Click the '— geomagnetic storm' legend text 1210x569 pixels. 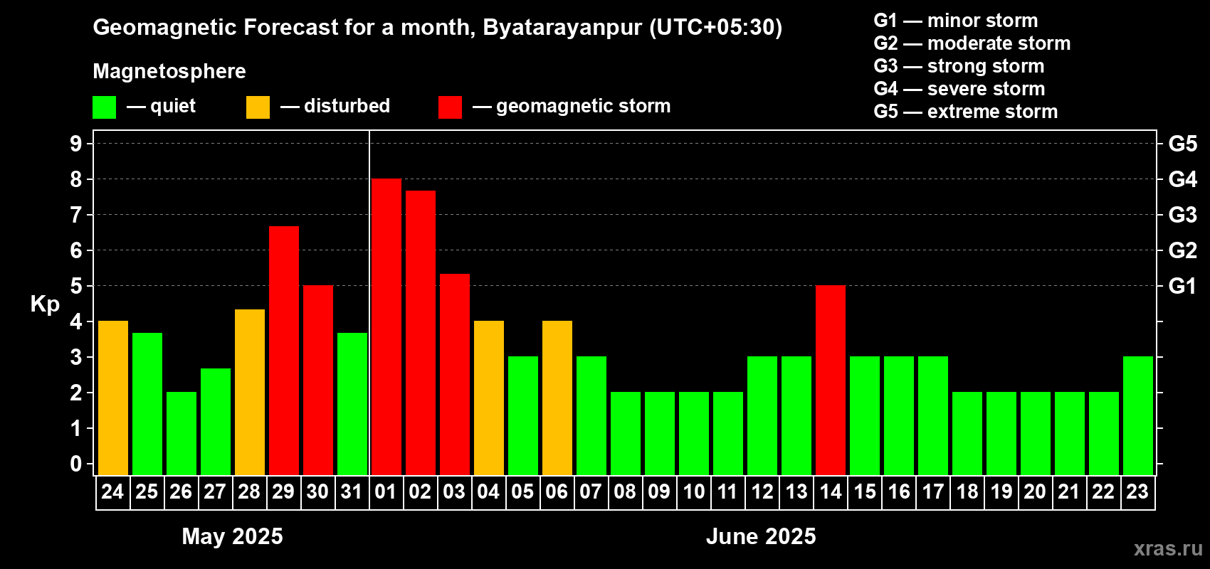click(572, 107)
